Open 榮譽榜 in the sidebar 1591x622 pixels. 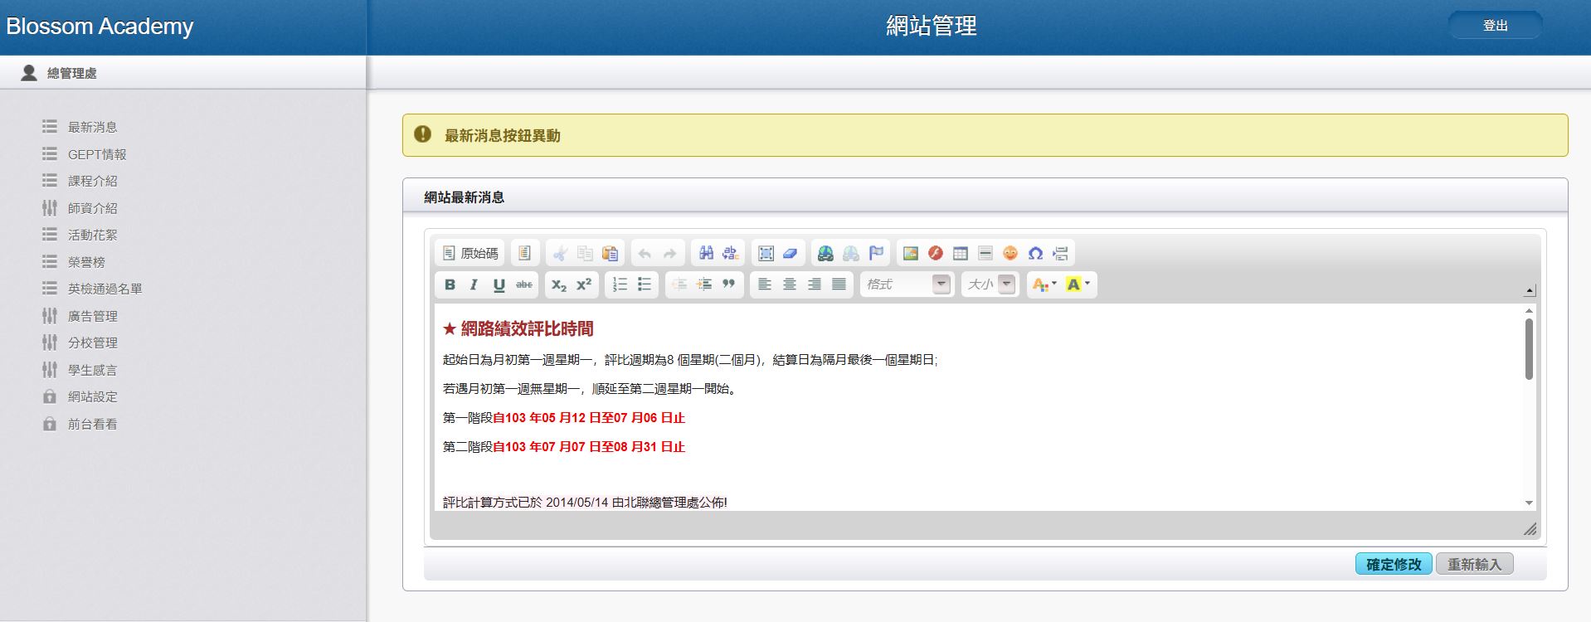(x=86, y=262)
